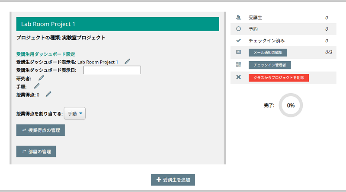
Task: Click the 受講生ダッシュボード表示日 input field
Action: pos(112,70)
